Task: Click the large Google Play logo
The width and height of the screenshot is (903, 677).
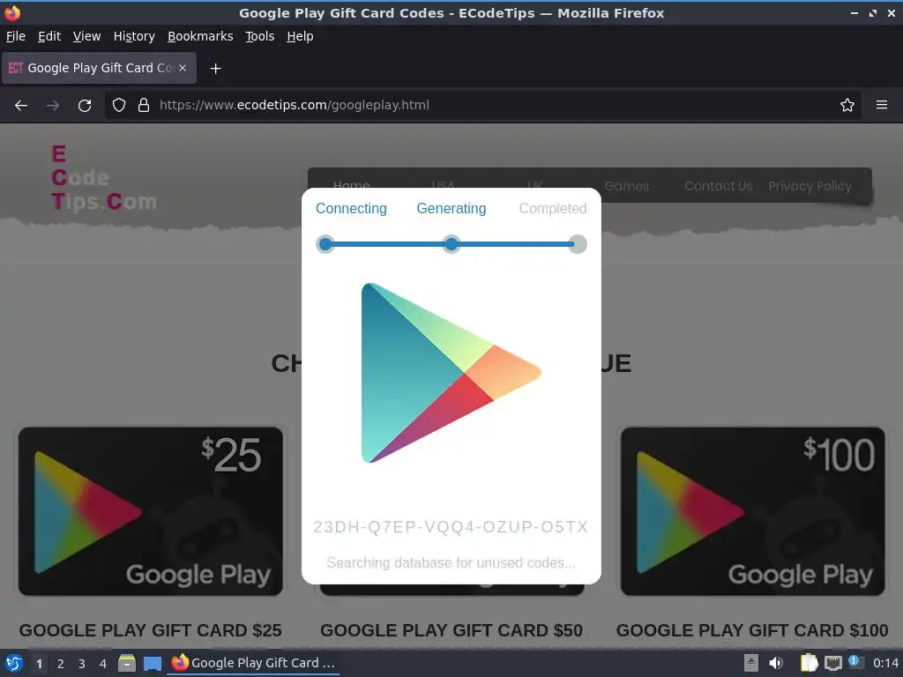Action: pyautogui.click(x=451, y=373)
